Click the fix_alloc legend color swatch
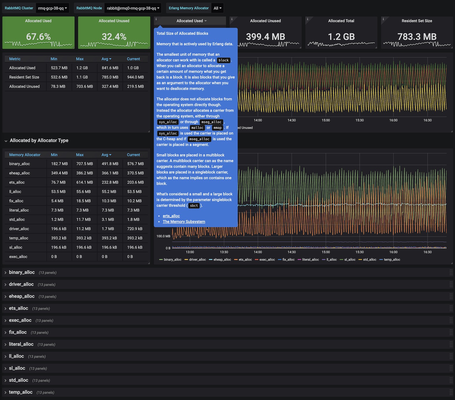This screenshot has width=455, height=400. click(x=280, y=259)
